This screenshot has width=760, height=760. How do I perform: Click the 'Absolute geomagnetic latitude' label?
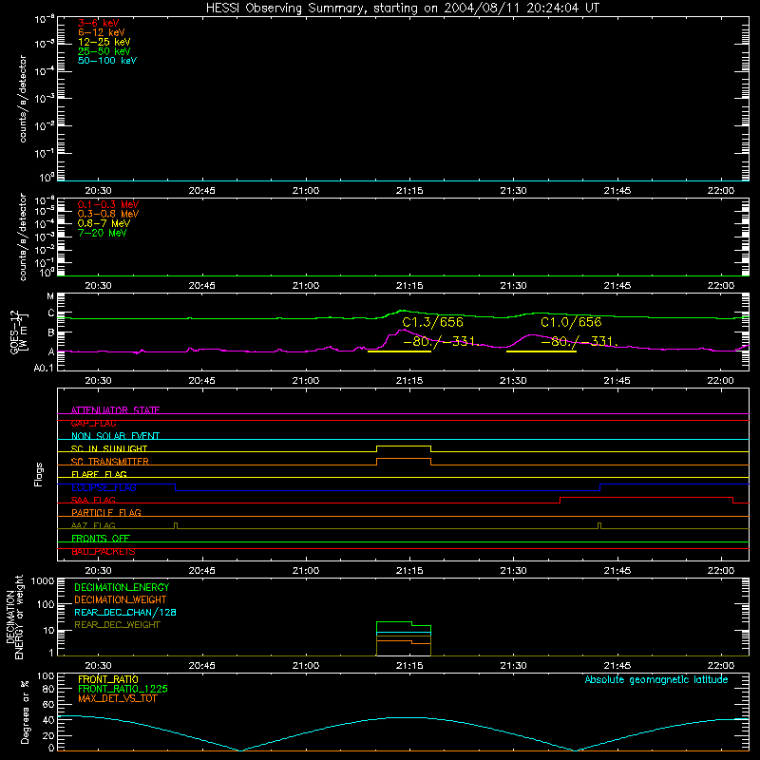tap(656, 680)
